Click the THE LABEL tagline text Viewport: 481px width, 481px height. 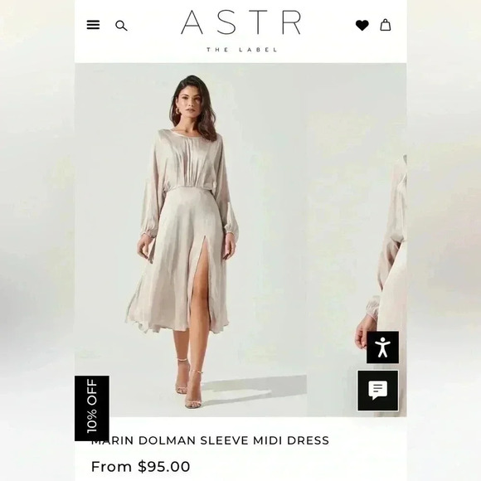(241, 50)
